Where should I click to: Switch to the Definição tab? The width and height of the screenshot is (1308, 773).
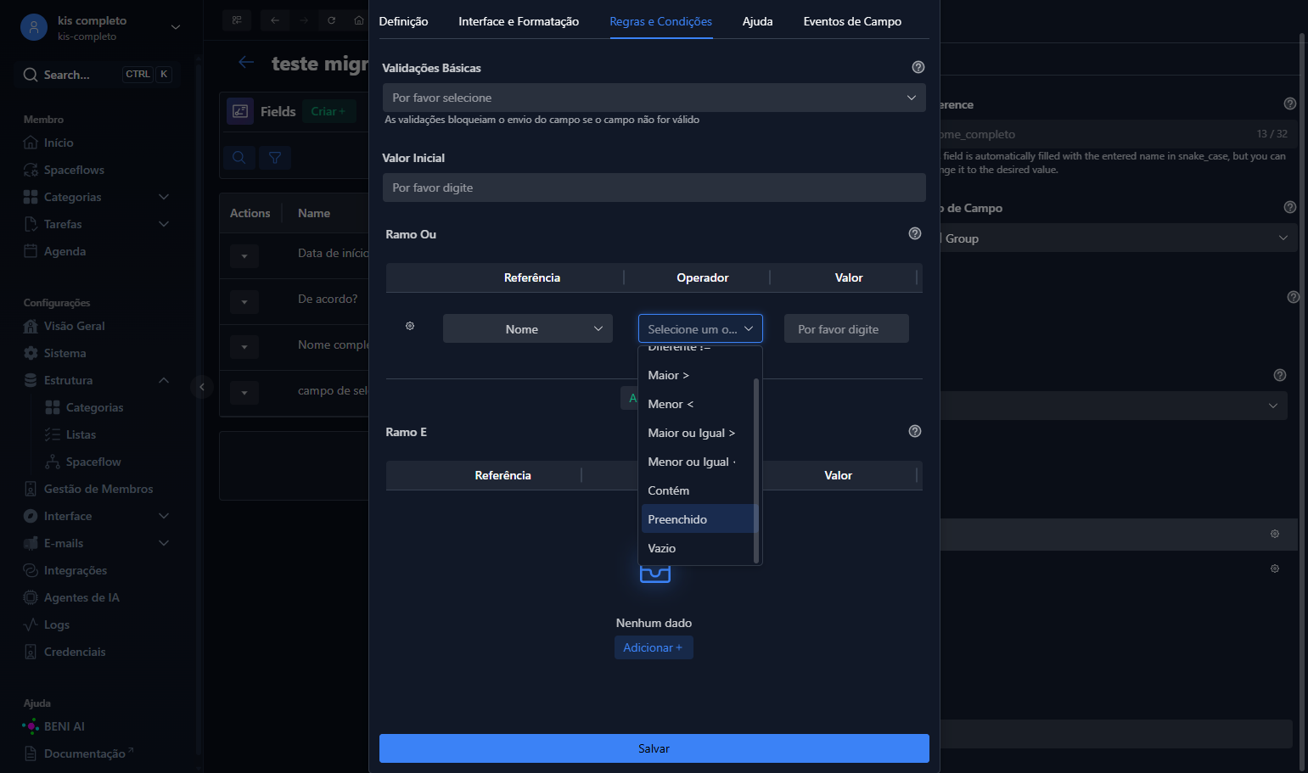tap(403, 21)
